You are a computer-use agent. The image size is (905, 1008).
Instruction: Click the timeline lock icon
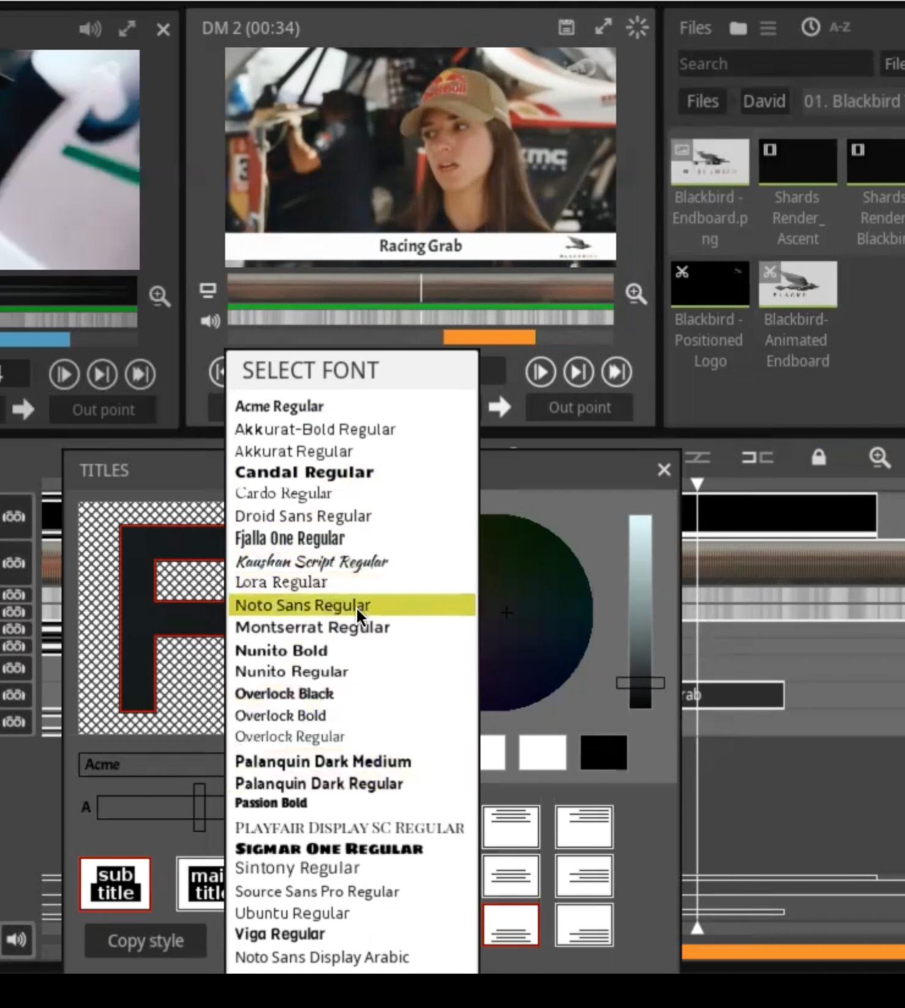(818, 457)
